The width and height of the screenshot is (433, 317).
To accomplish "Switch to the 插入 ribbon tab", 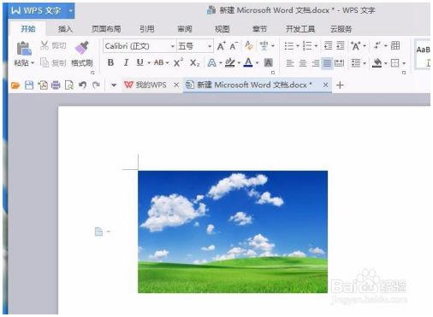I will pyautogui.click(x=65, y=29).
